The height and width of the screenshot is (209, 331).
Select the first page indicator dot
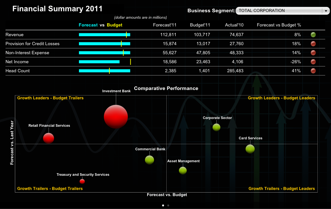click(163, 205)
